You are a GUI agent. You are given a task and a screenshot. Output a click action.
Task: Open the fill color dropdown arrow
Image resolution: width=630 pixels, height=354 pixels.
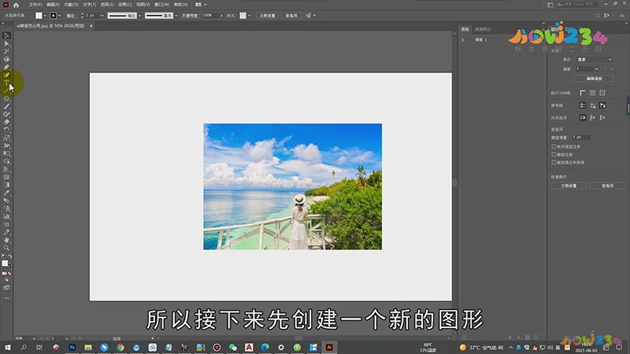point(45,16)
